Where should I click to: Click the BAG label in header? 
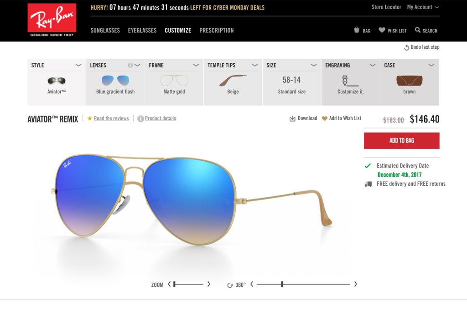366,31
